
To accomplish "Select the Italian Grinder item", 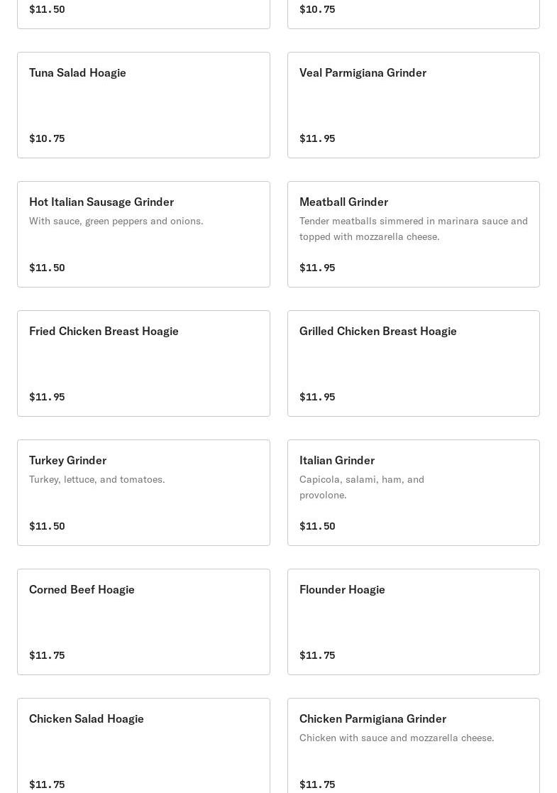I will point(414,493).
